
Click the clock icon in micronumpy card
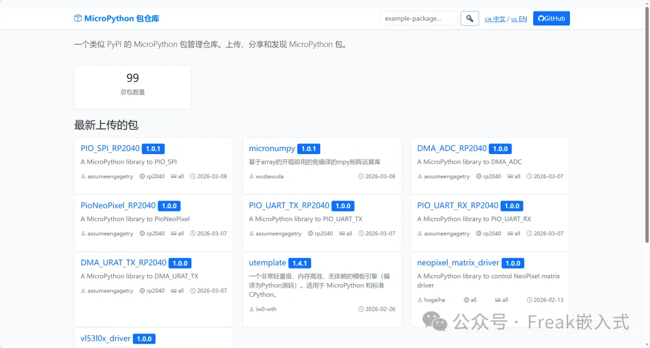[361, 176]
